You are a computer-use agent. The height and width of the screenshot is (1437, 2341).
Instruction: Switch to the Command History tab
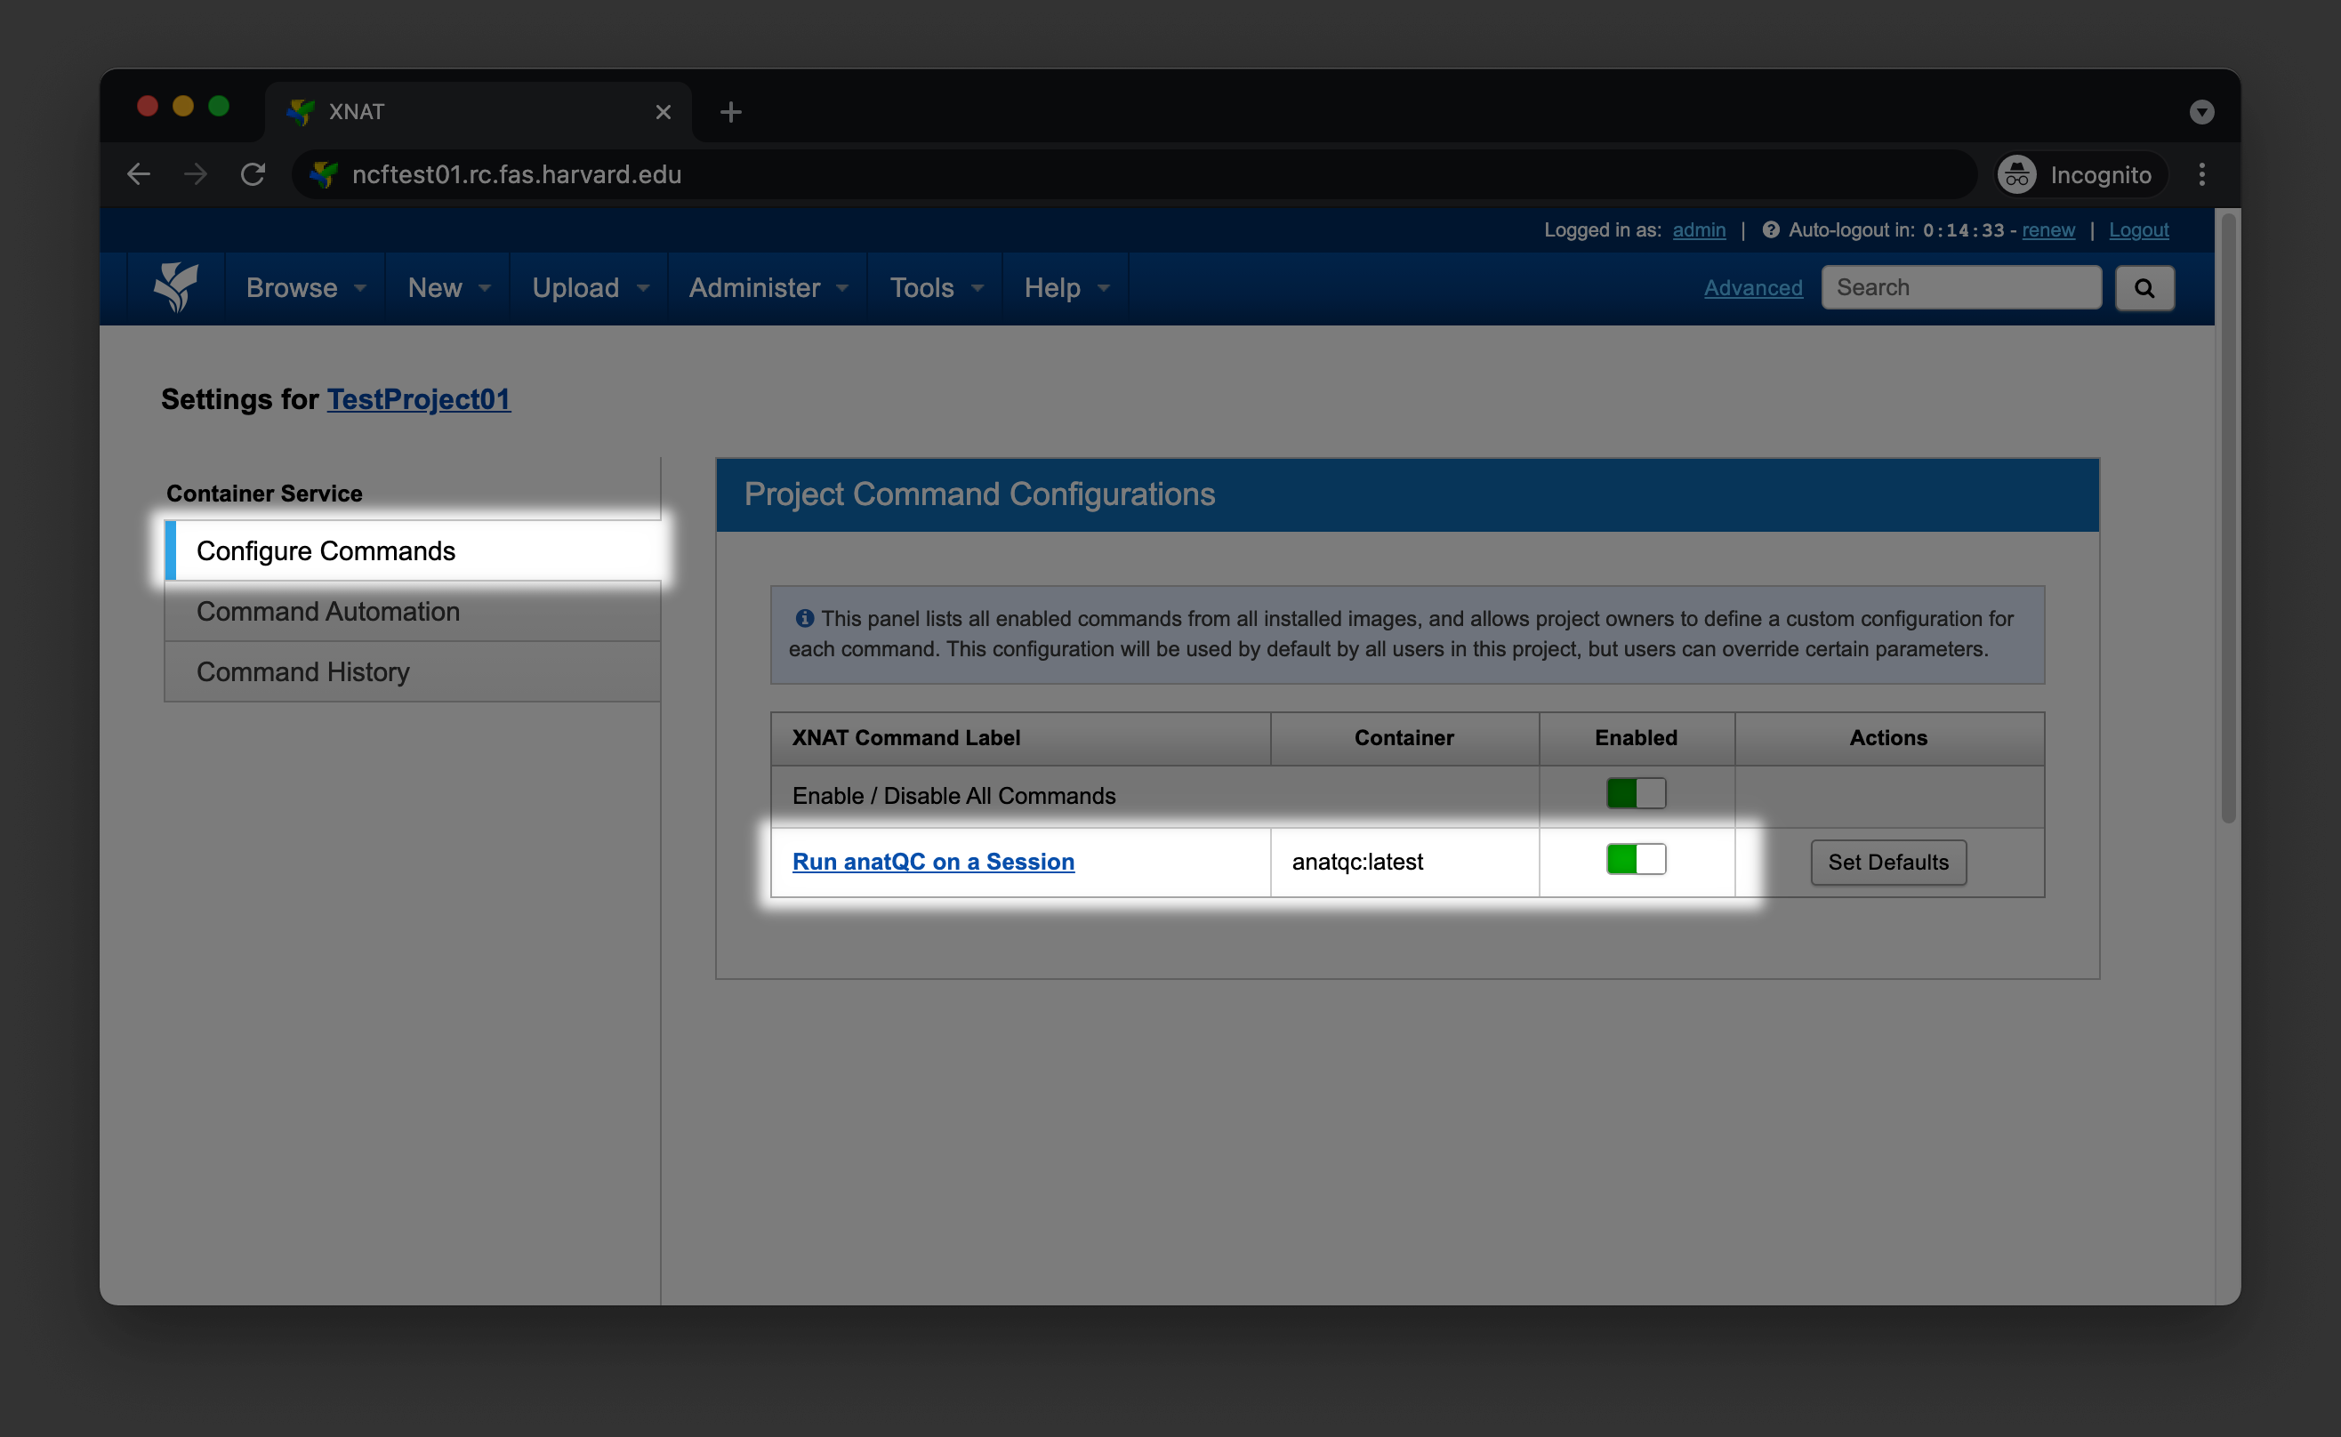[413, 672]
